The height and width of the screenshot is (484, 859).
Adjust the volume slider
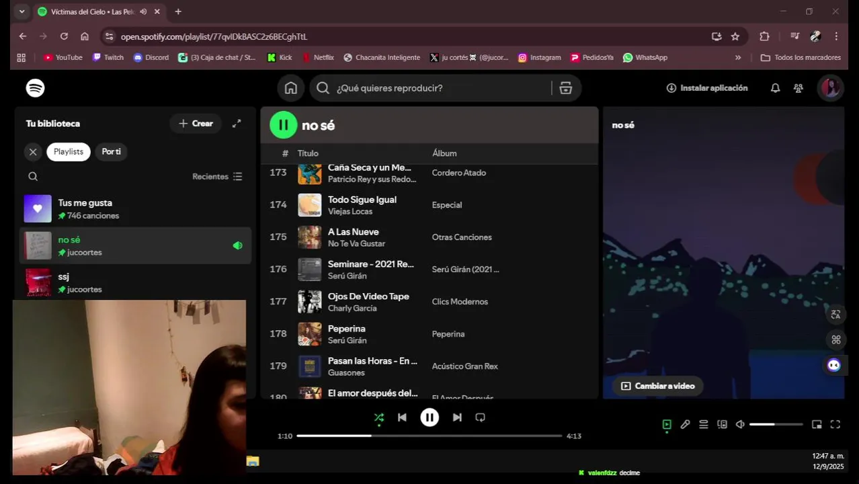776,425
